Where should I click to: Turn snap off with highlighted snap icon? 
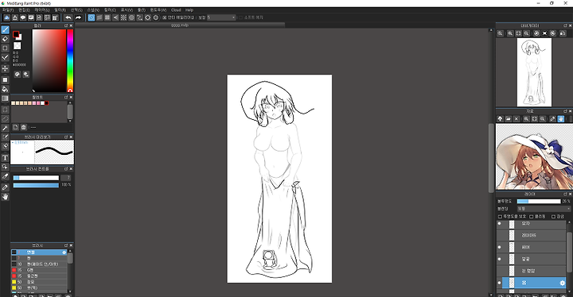[x=92, y=17]
